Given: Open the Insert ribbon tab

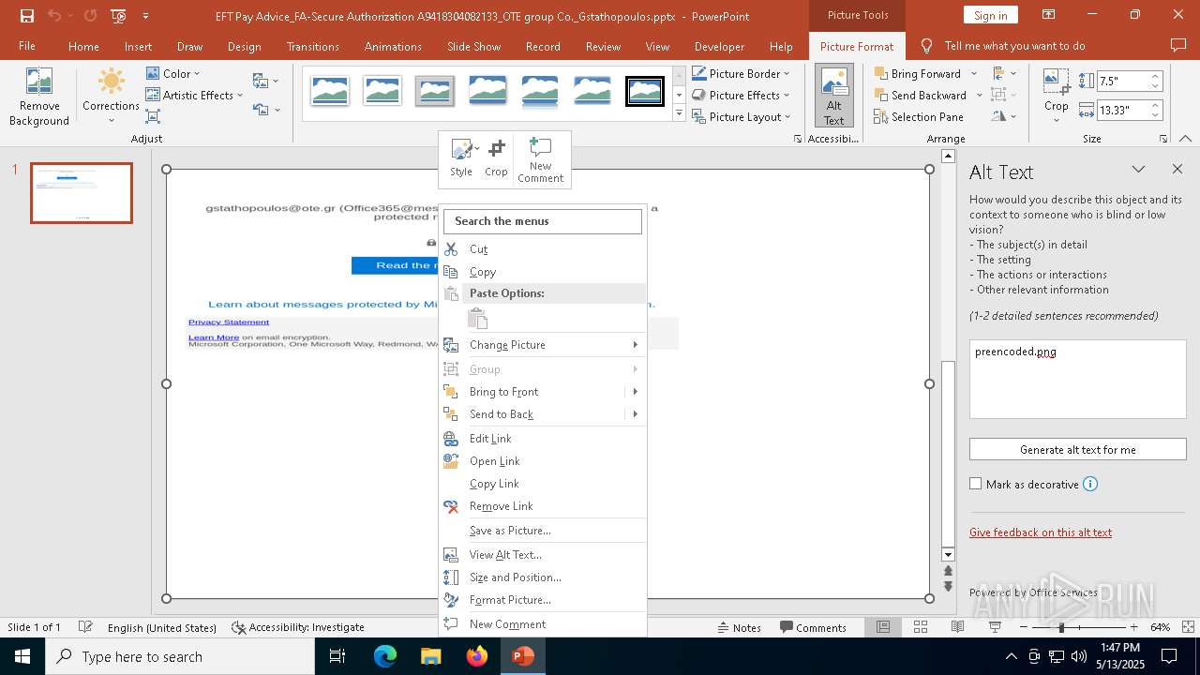Looking at the screenshot, I should pos(138,46).
